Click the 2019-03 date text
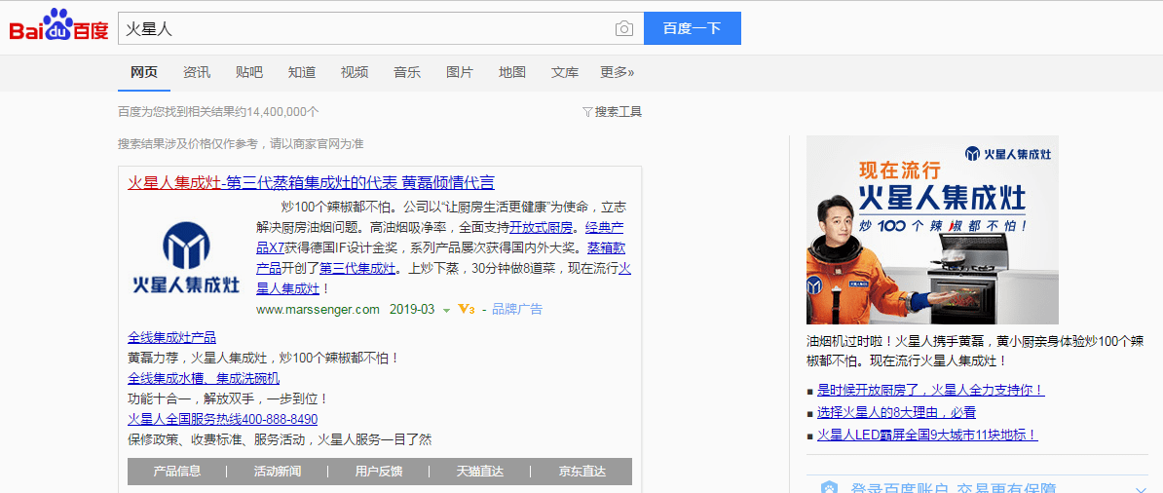 click(x=412, y=309)
